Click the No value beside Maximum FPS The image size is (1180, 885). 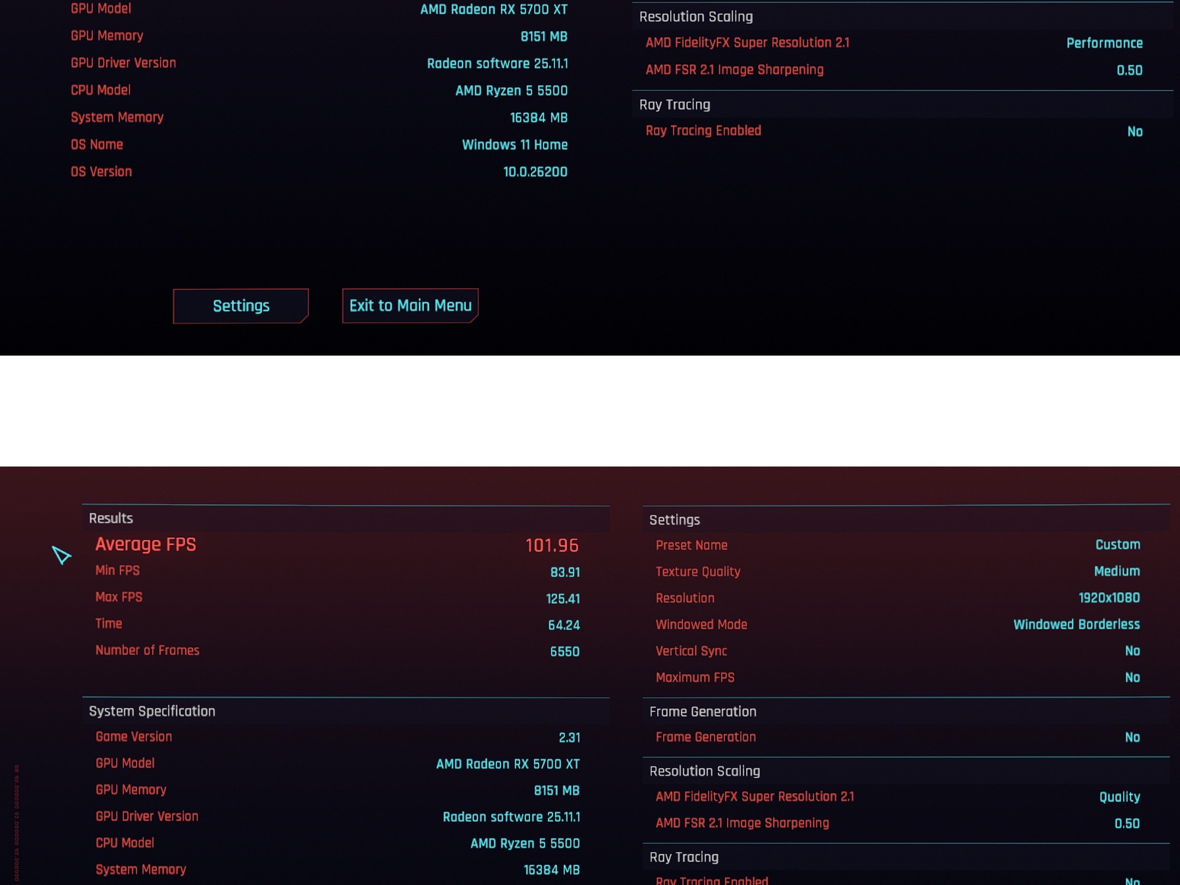1132,678
